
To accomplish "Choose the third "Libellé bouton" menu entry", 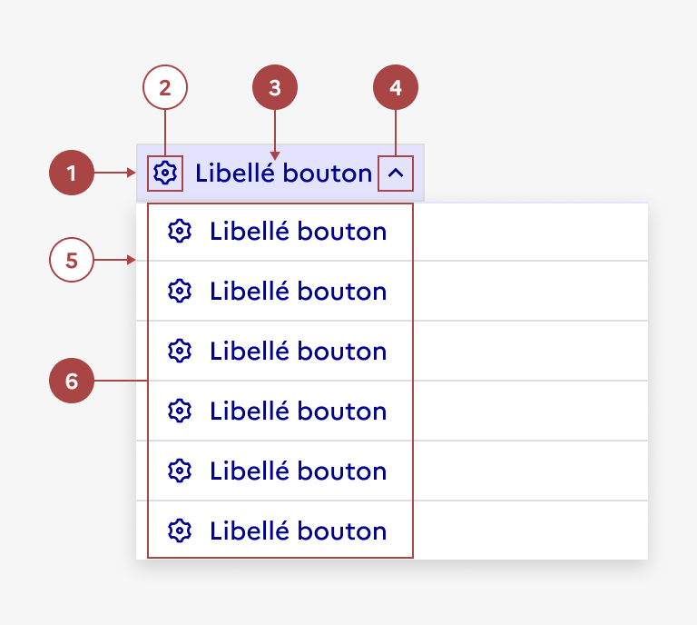I will point(298,352).
